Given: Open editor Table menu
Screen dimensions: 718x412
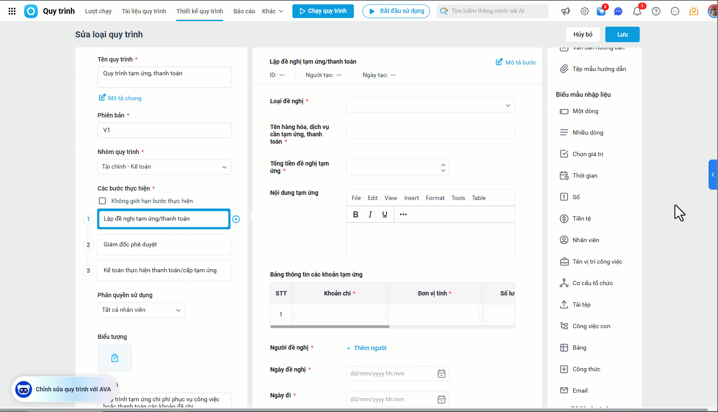Looking at the screenshot, I should 479,198.
